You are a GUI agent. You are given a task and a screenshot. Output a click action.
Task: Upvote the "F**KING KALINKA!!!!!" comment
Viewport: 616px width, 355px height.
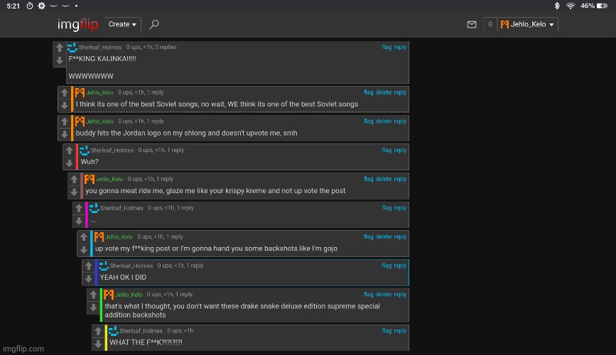(x=59, y=48)
